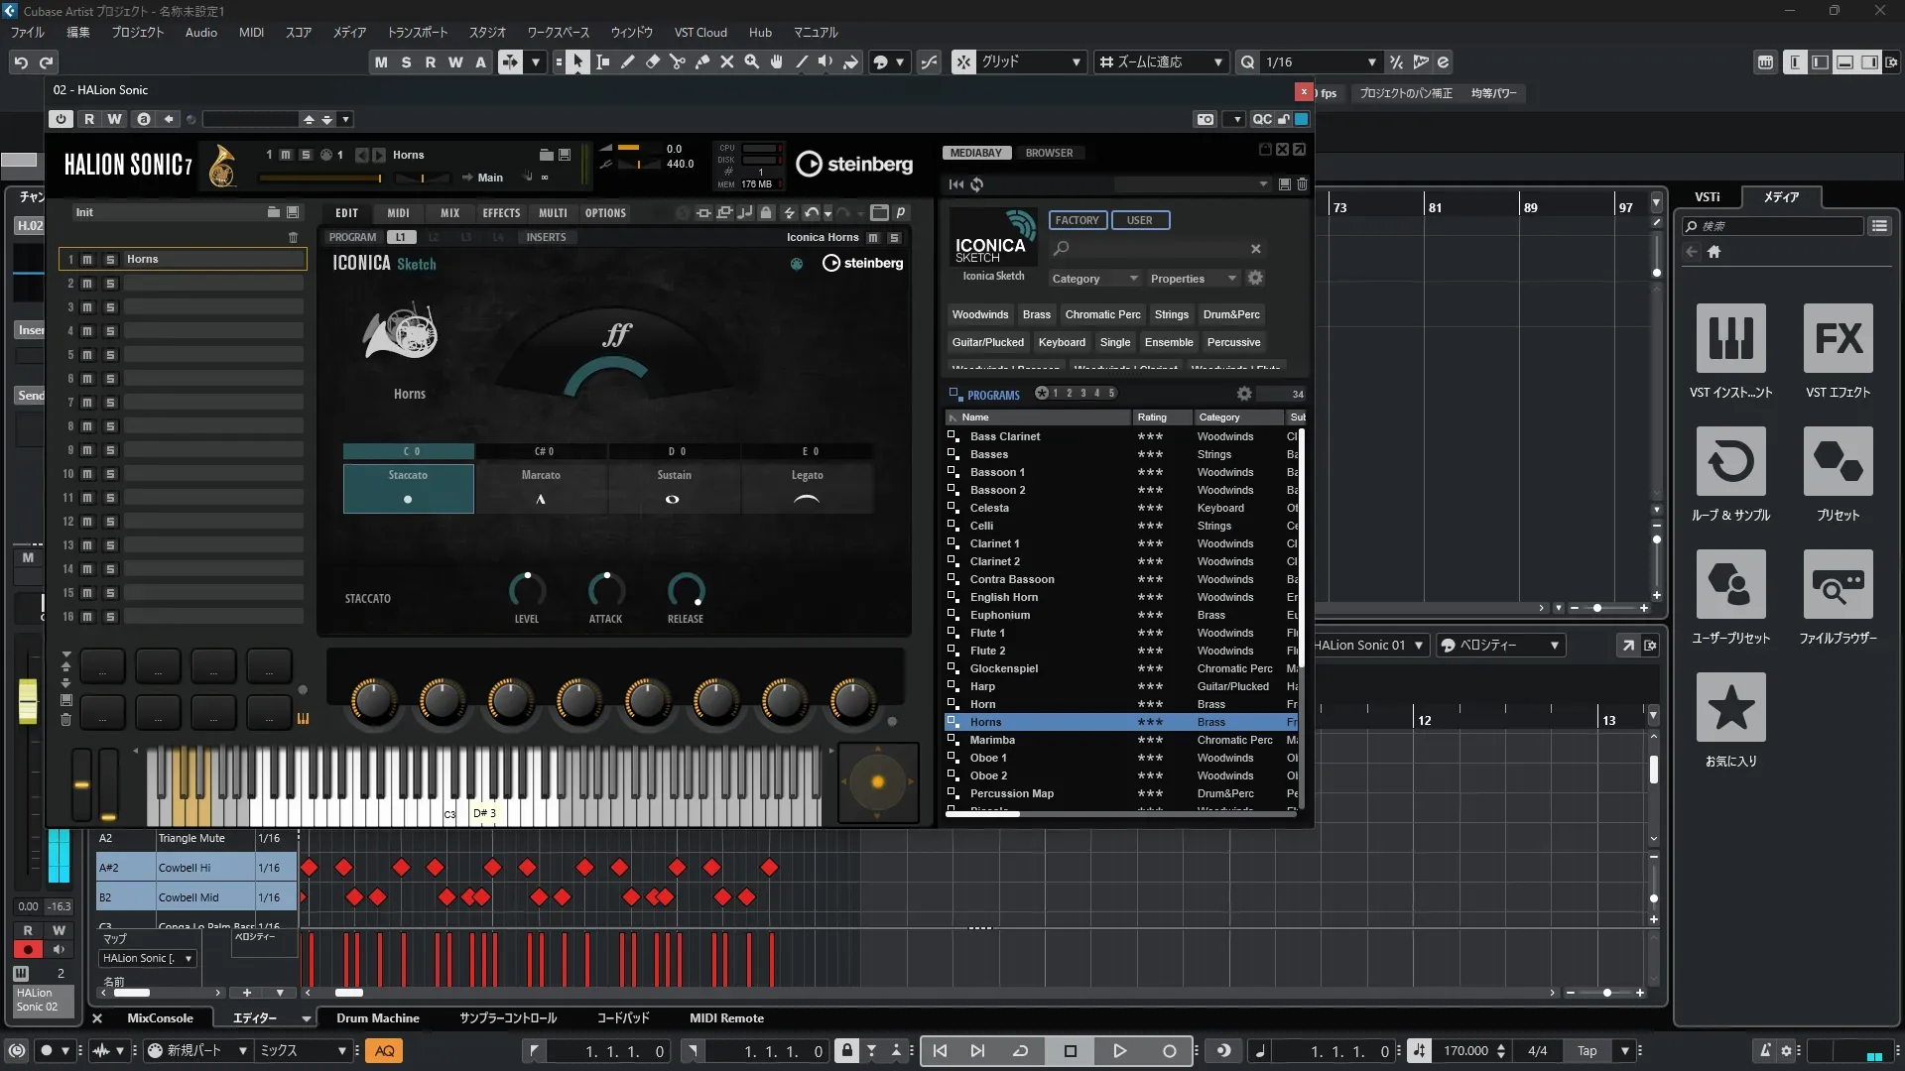Expand the Properties filter dropdown
The height and width of the screenshot is (1071, 1905).
1194,279
